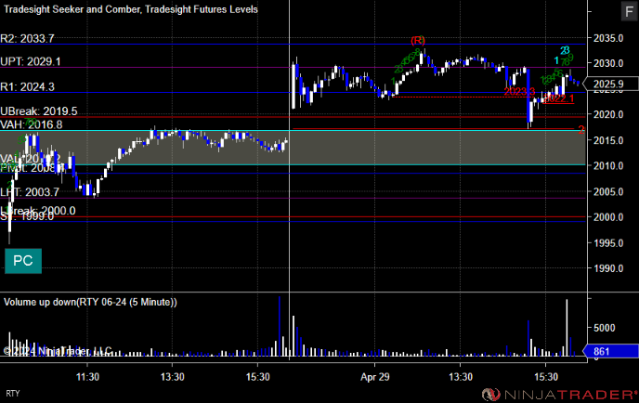Click the RTY instrument label at bottom
The width and height of the screenshot is (639, 403).
tap(13, 394)
